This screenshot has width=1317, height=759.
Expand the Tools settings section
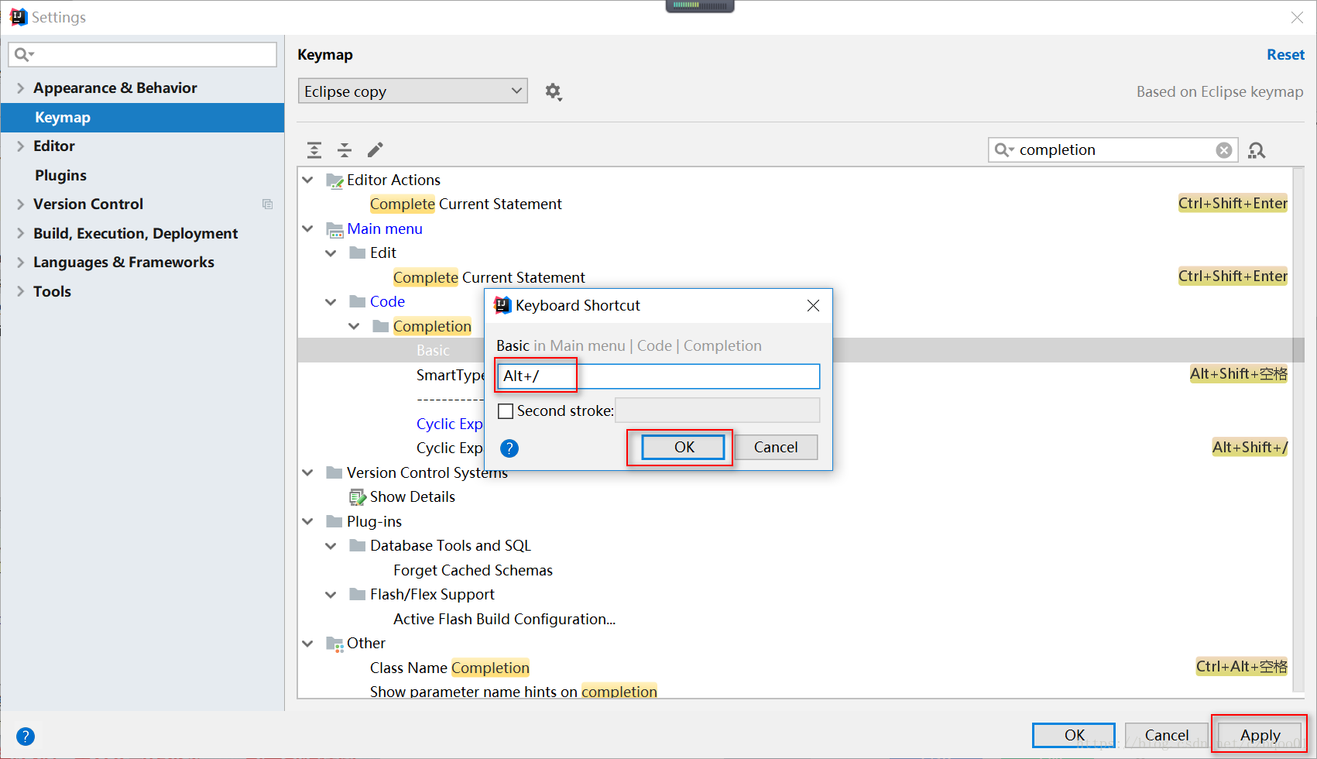(21, 291)
